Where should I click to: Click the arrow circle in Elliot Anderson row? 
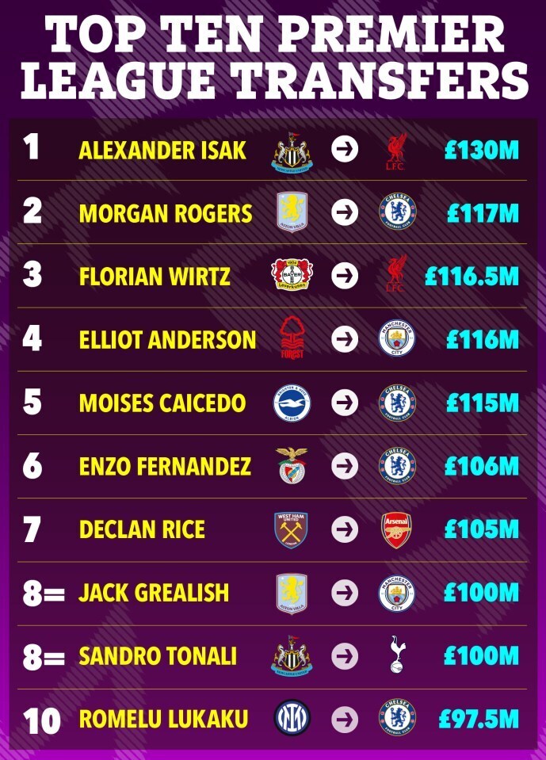tap(345, 338)
